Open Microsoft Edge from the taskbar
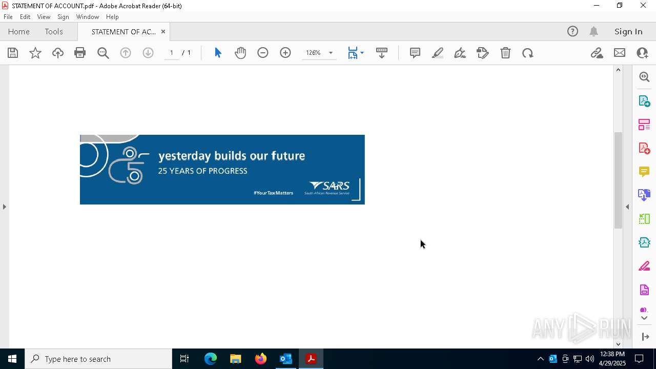Image resolution: width=656 pixels, height=369 pixels. [x=211, y=359]
